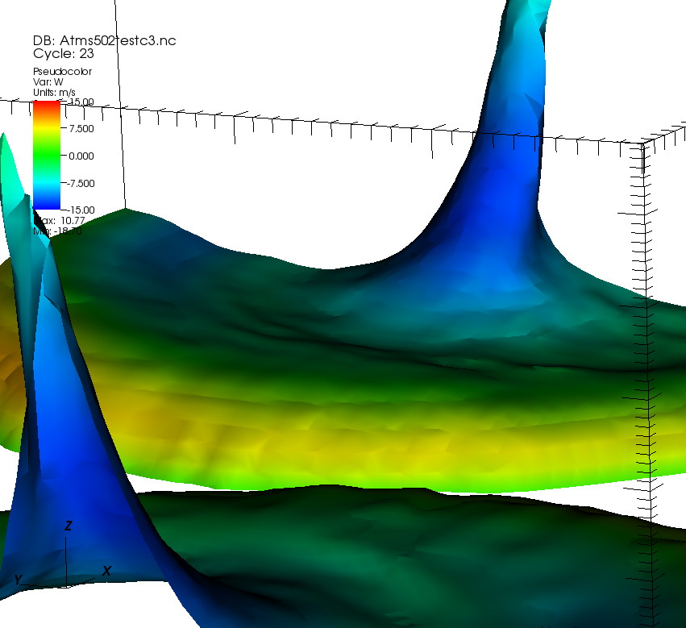Click the X axis label of triad
Image resolution: width=686 pixels, height=628 pixels.
[x=106, y=571]
